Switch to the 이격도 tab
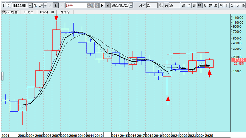246x138 pixels. 29,12
